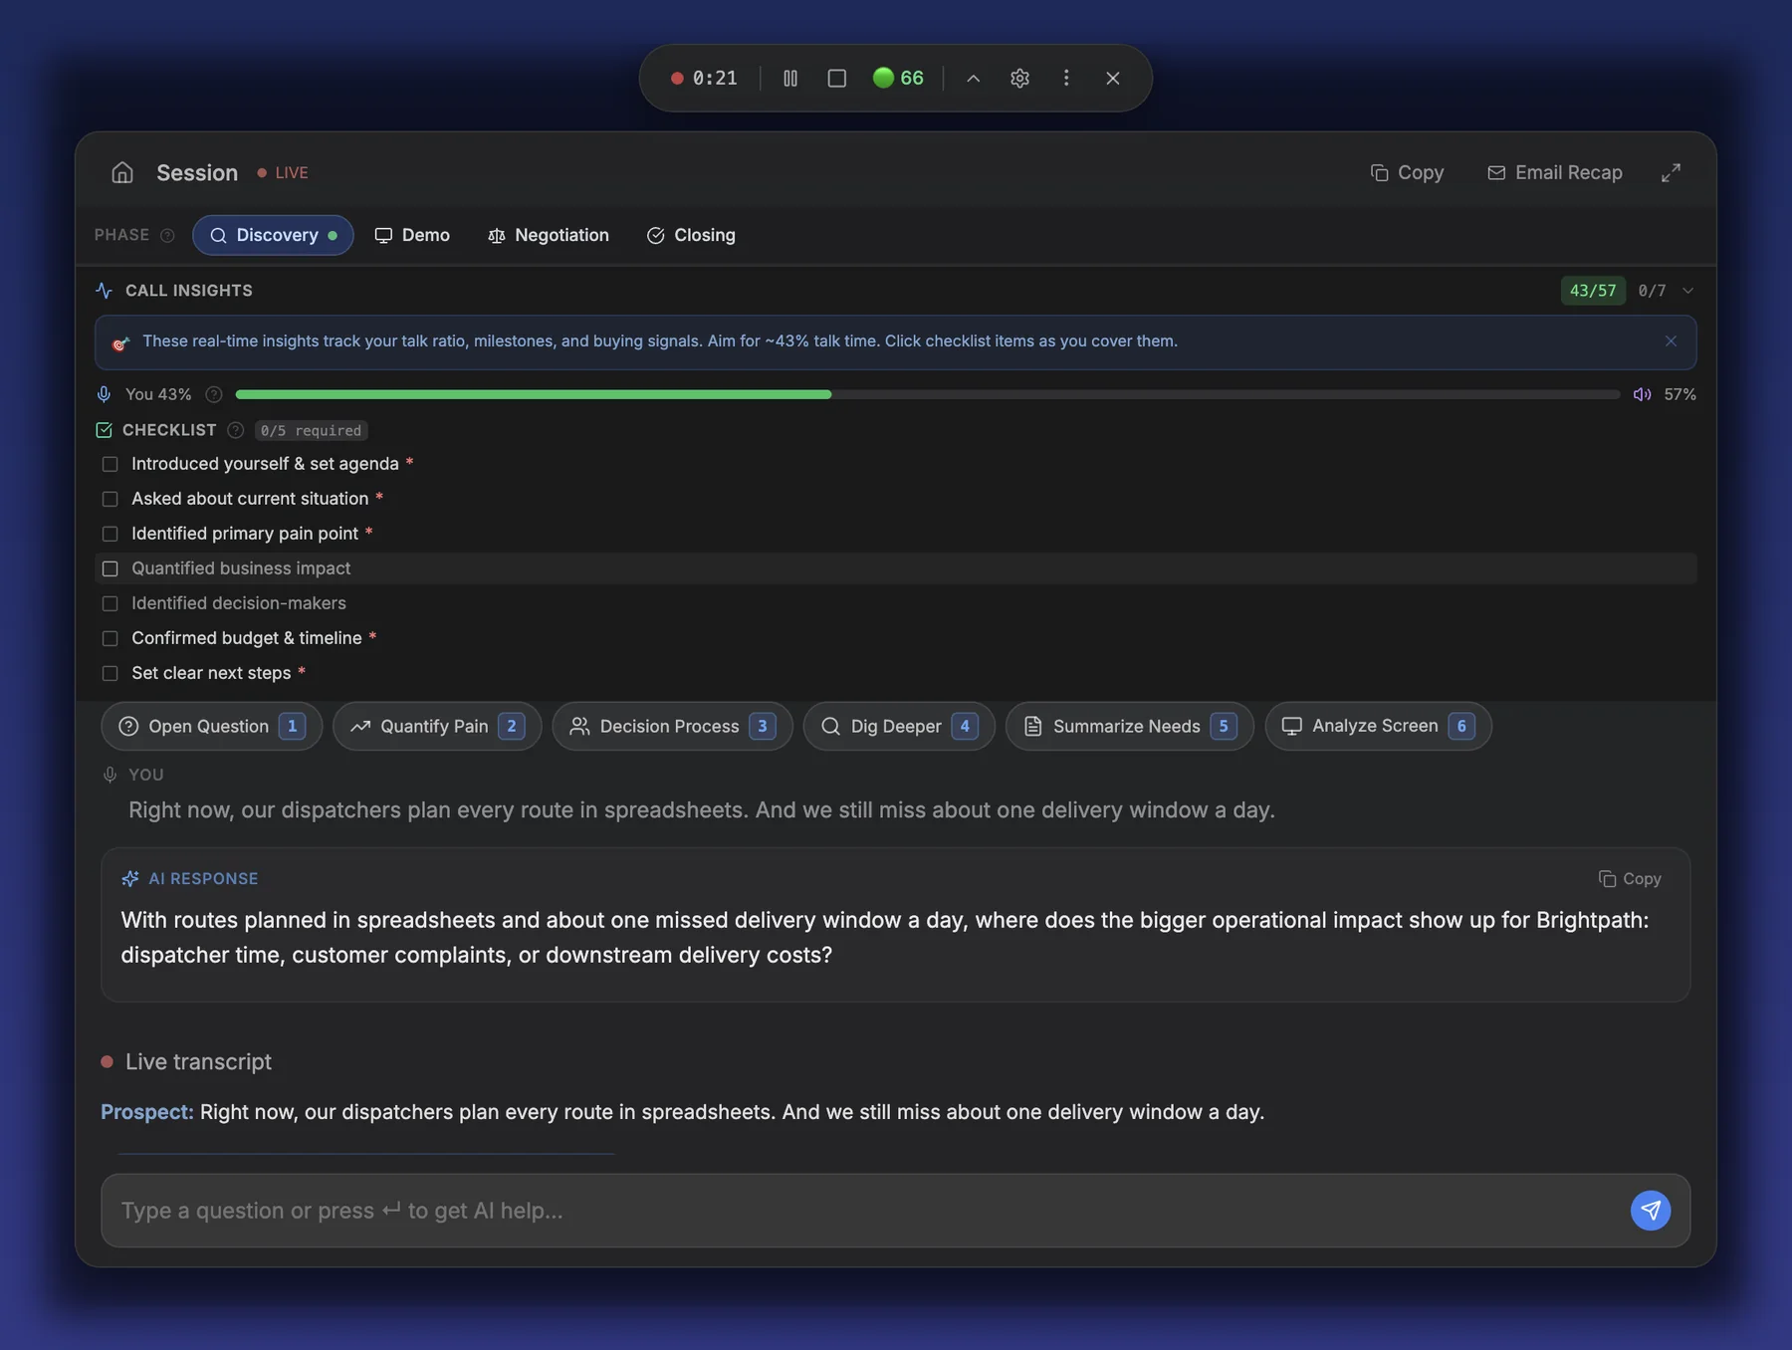This screenshot has height=1350, width=1792.
Task: Click the speaker icon beside 57%
Action: click(x=1642, y=395)
